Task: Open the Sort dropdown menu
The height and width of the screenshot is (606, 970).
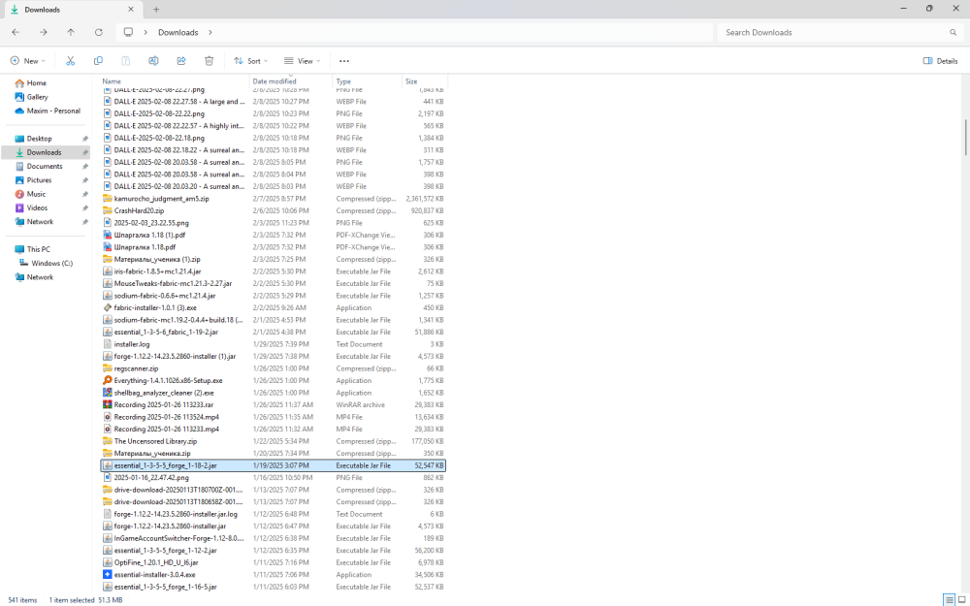Action: coord(250,60)
